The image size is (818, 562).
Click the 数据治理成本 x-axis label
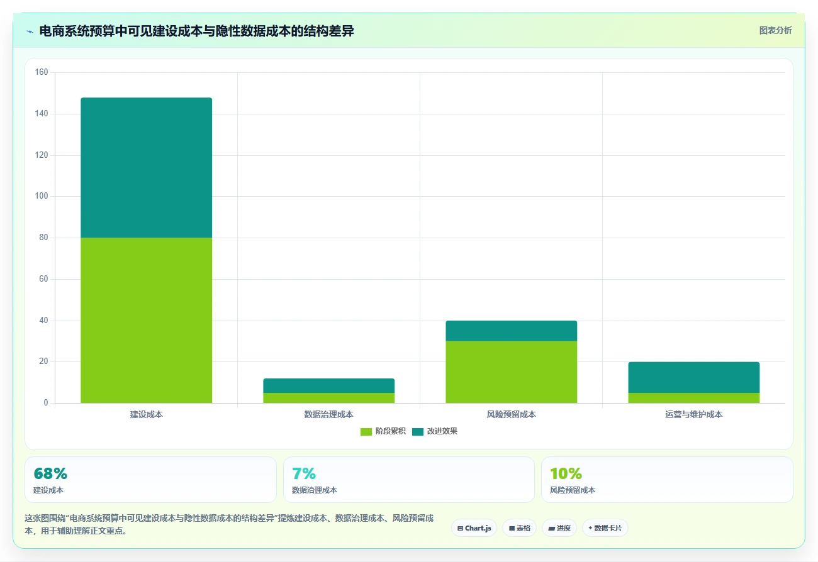pos(328,414)
